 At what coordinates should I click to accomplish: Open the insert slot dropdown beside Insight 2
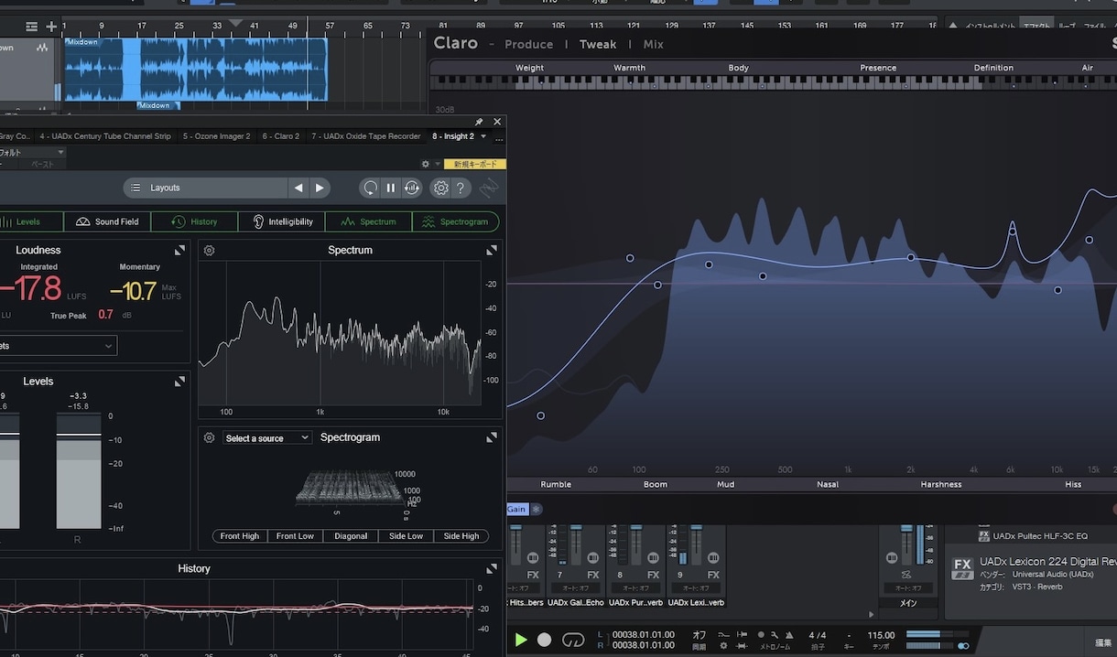(483, 136)
